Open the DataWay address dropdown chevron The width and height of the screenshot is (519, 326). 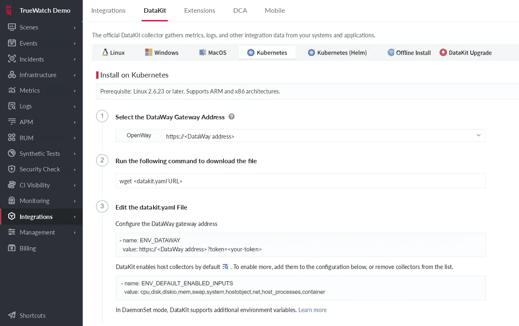[478, 136]
